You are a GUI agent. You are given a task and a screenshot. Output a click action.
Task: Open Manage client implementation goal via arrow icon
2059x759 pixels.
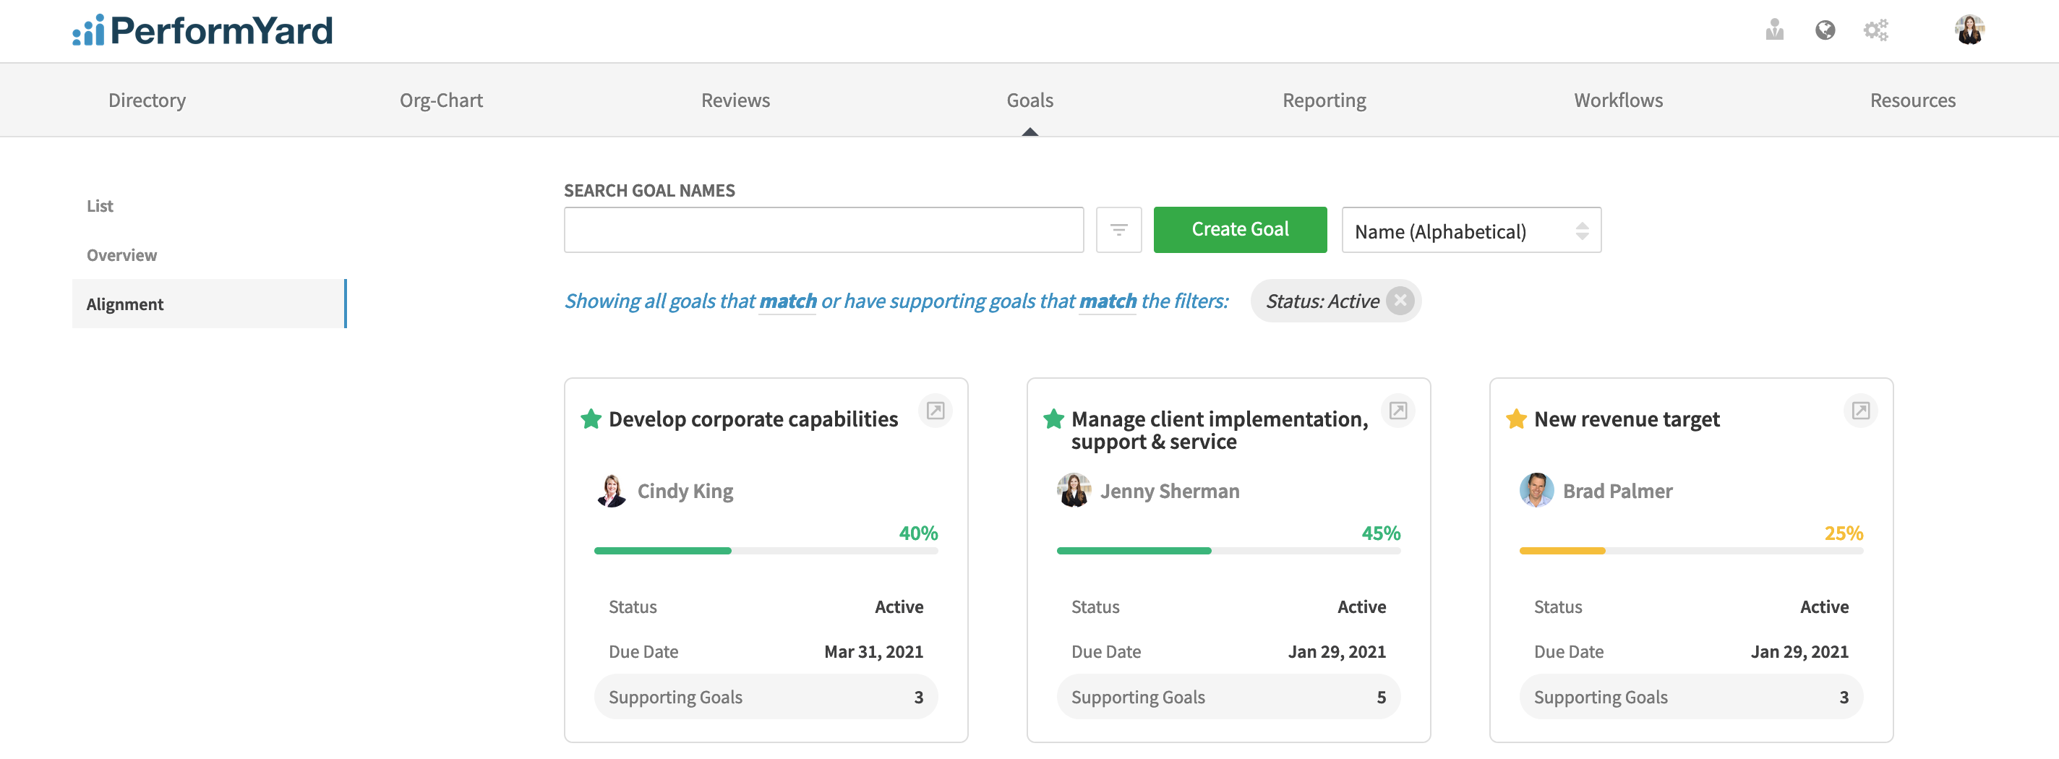click(x=1397, y=411)
